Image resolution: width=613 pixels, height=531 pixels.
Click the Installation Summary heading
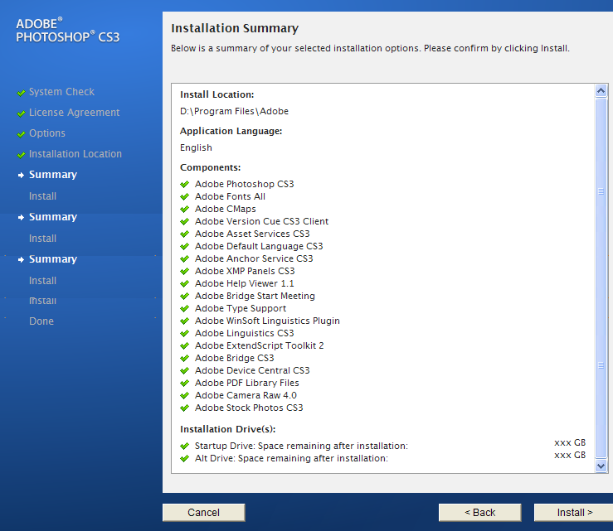click(235, 28)
